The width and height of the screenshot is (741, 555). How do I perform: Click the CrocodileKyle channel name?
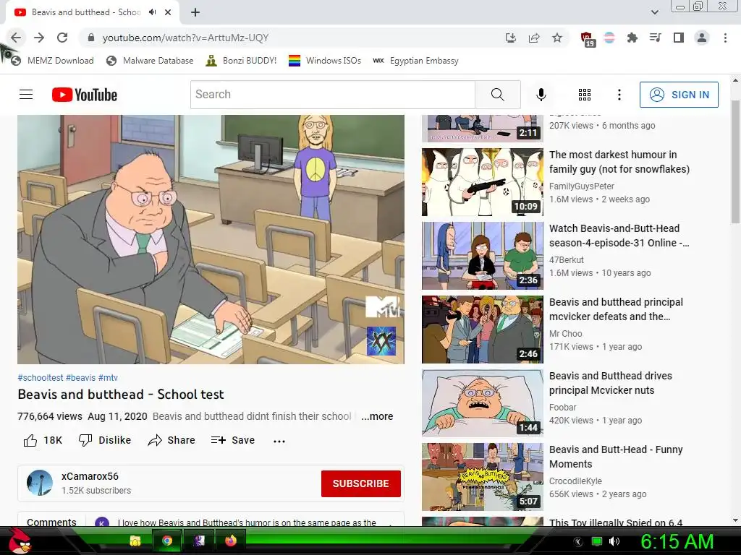pos(575,481)
